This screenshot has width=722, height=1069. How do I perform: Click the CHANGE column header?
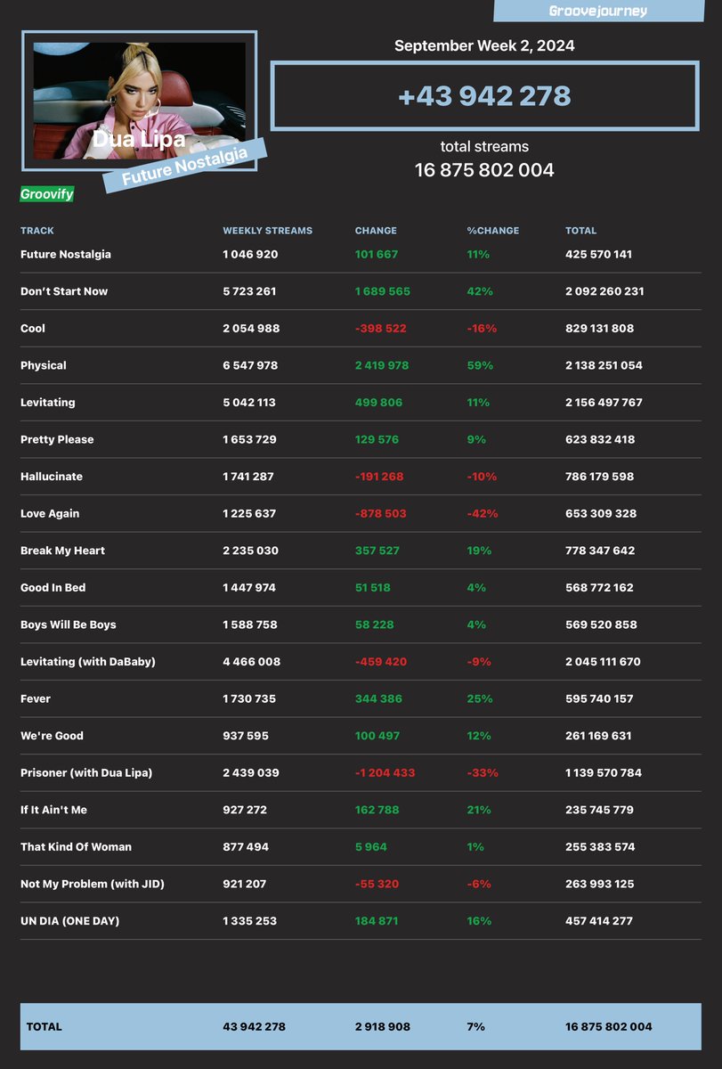pos(376,231)
